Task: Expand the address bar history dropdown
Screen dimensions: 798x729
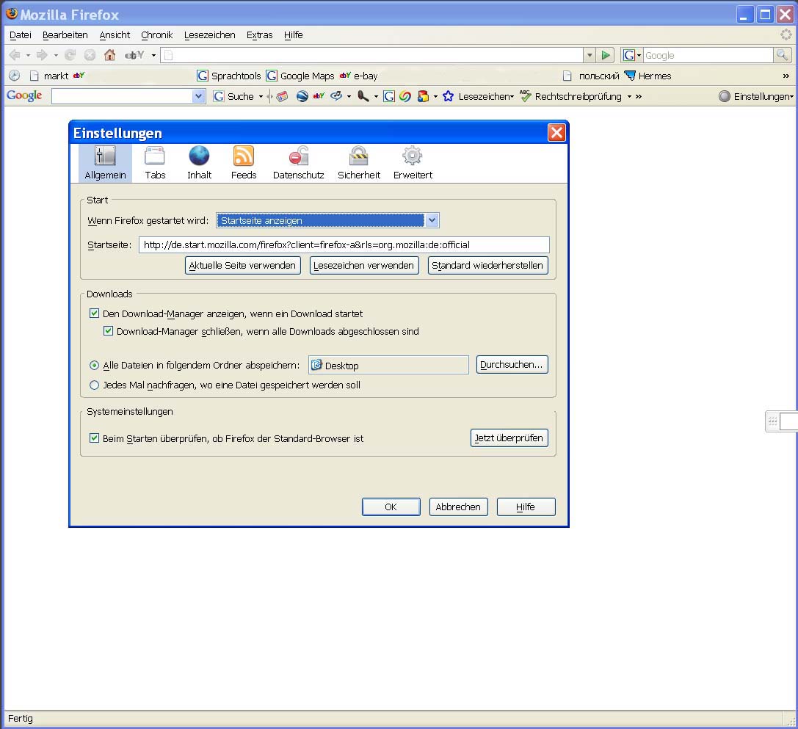Action: pos(590,55)
